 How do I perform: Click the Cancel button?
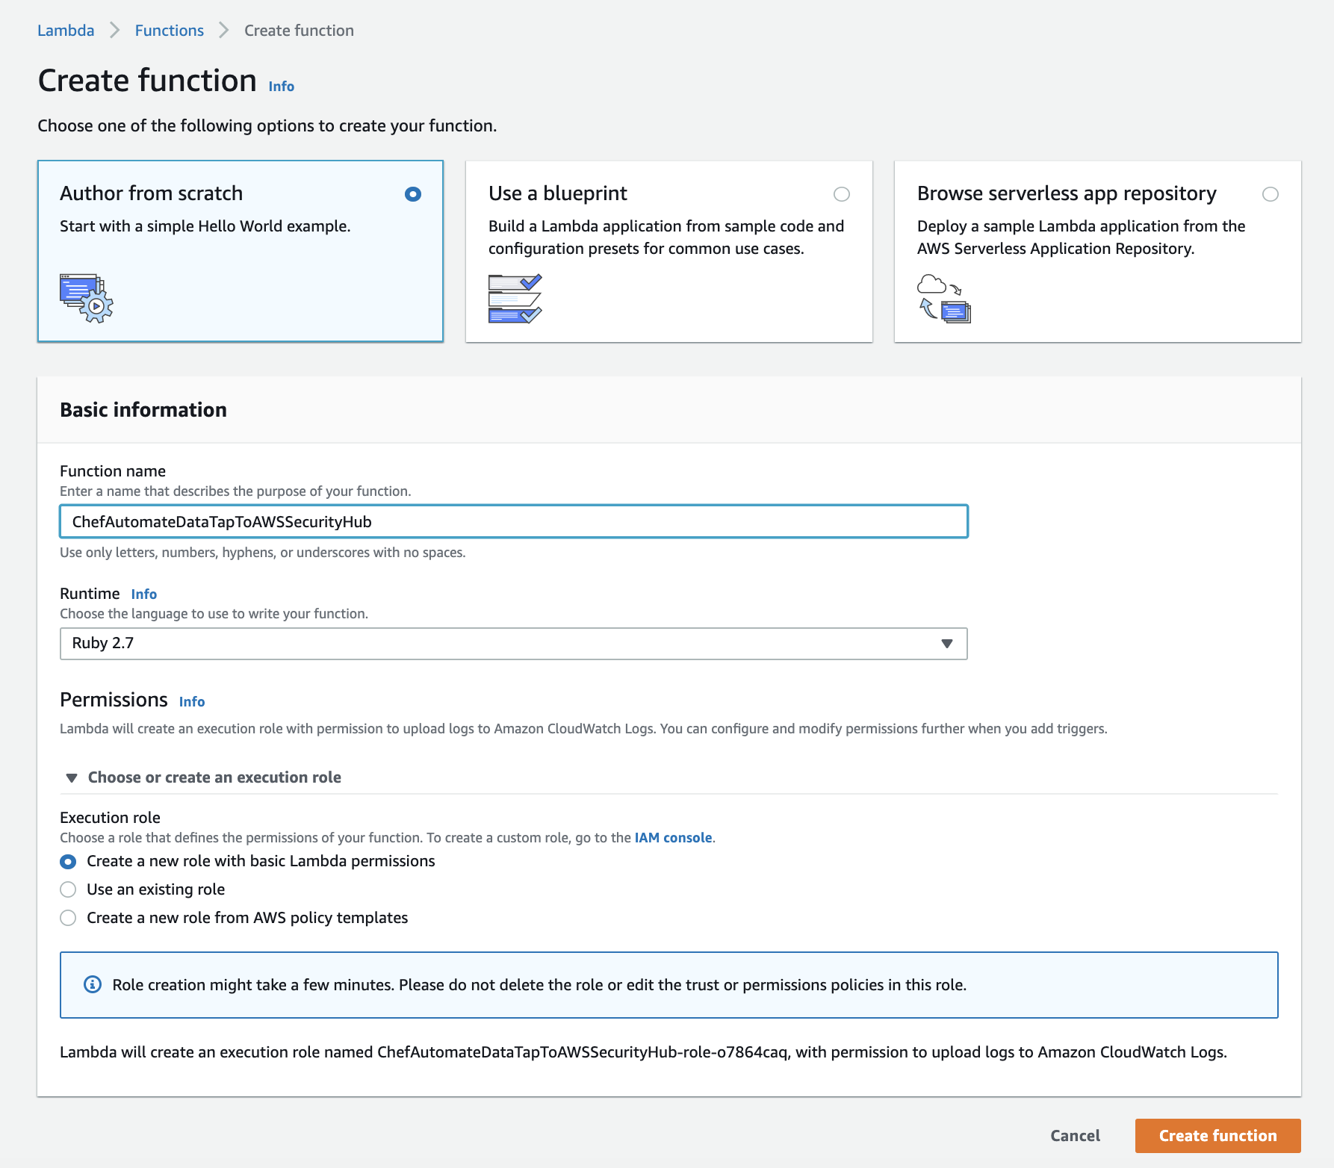(x=1075, y=1136)
